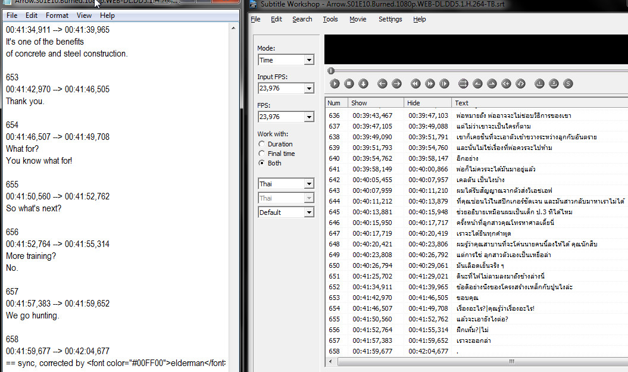Viewport: 628px width, 372px height.
Task: Click the Notepad title bar icon
Action: click(7, 2)
